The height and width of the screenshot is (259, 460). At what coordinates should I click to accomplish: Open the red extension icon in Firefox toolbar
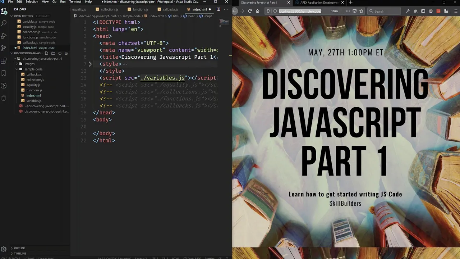(438, 11)
